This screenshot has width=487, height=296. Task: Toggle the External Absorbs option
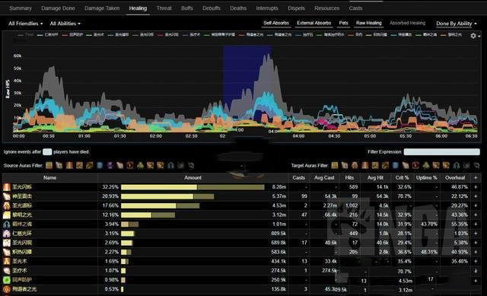pyautogui.click(x=314, y=23)
